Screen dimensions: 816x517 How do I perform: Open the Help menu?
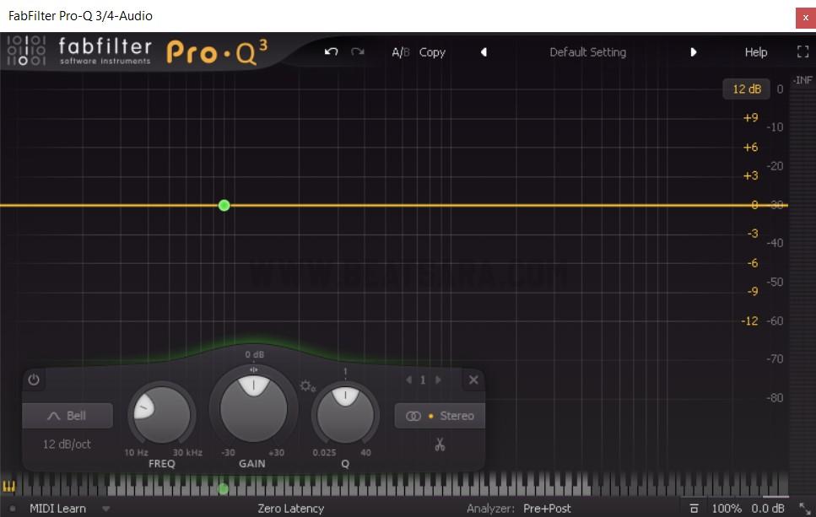pos(755,52)
